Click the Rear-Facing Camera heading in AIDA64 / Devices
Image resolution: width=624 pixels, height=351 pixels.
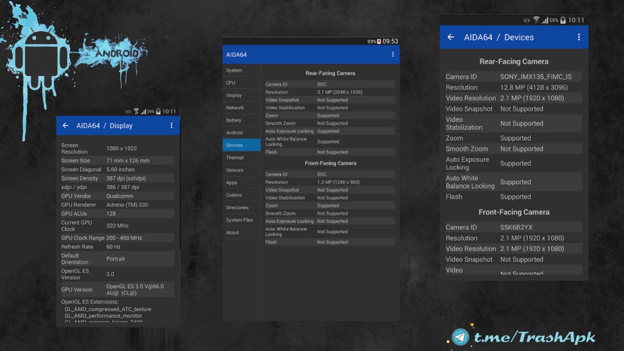tap(514, 61)
